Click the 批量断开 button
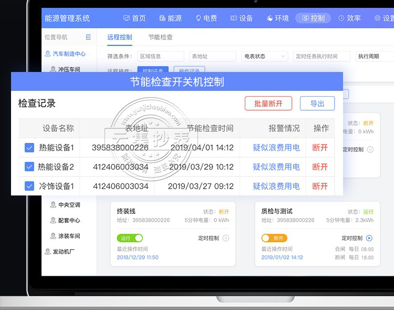Screen dimensions: 394x310 (268, 104)
